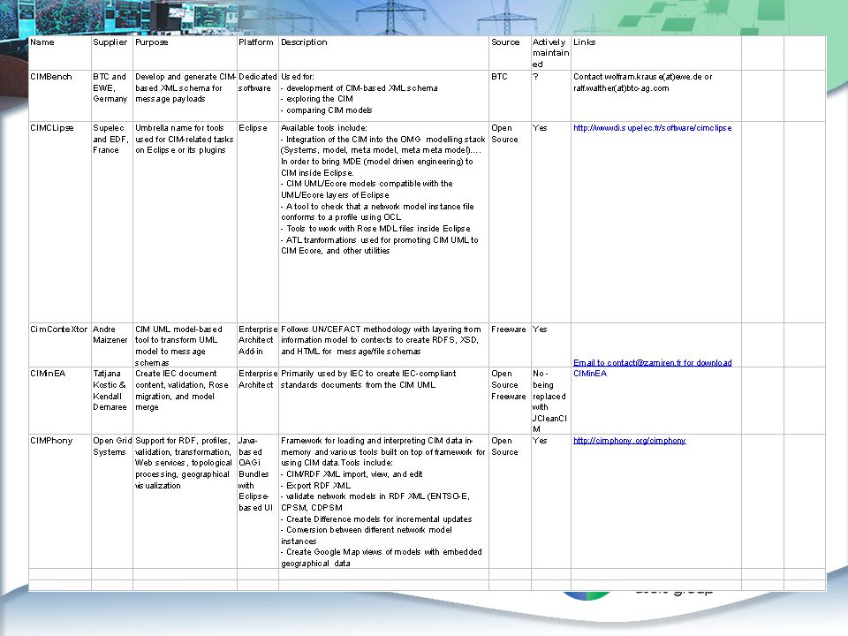The width and height of the screenshot is (848, 636).
Task: Select the Follows UN/CEFACT methodology description cell
Action: 384,345
